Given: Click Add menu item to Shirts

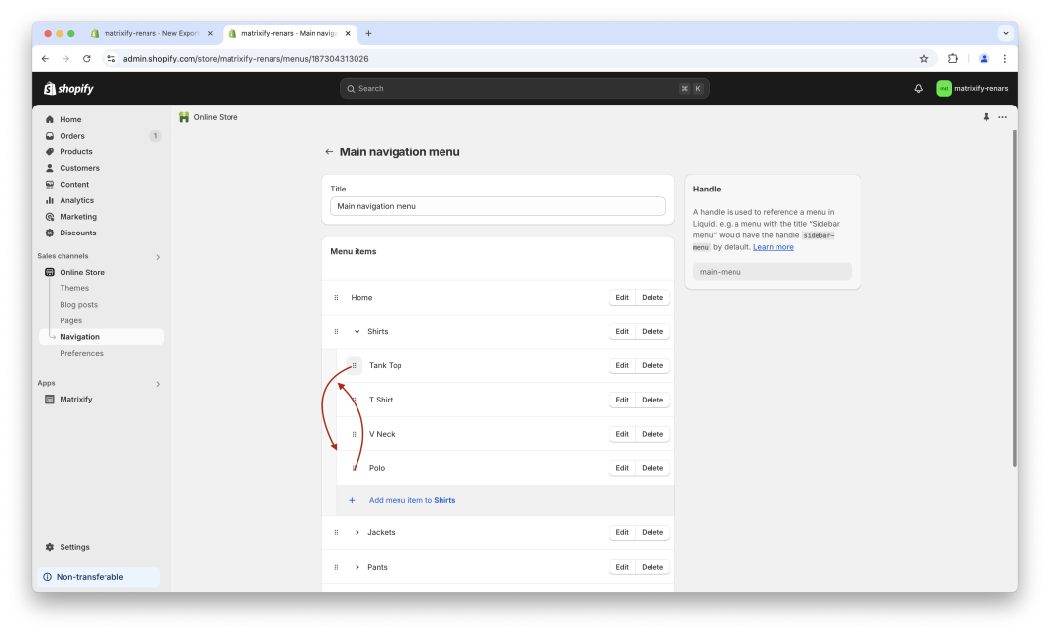Looking at the screenshot, I should 412,499.
